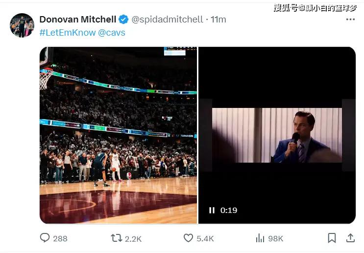The height and width of the screenshot is (253, 364).
Task: Open the basketball arena photo
Action: click(x=118, y=135)
